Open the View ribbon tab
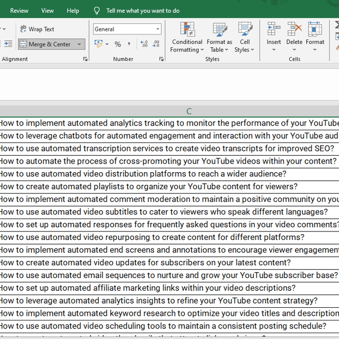The height and width of the screenshot is (339, 339). [47, 11]
